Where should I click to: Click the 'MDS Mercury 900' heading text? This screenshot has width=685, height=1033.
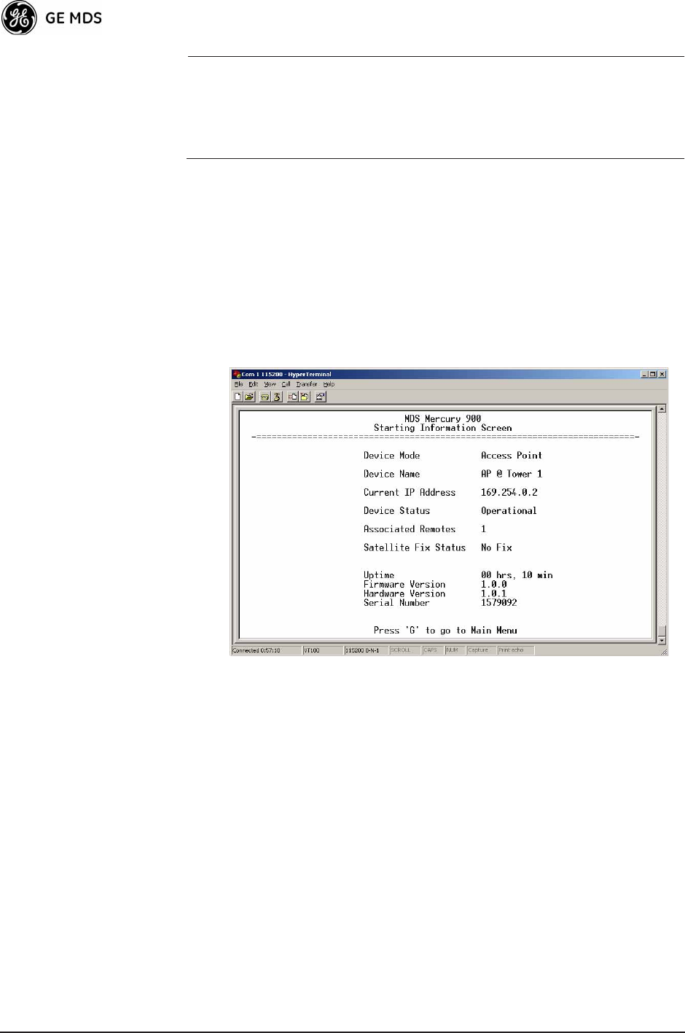click(443, 419)
